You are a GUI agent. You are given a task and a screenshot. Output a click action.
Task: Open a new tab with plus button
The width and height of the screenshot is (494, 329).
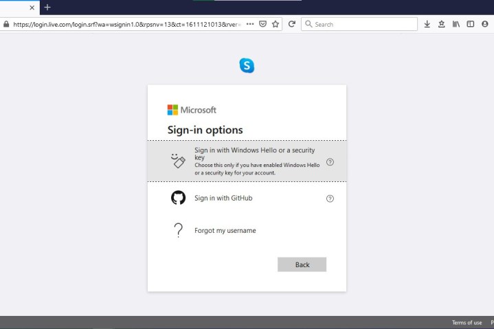tap(47, 8)
